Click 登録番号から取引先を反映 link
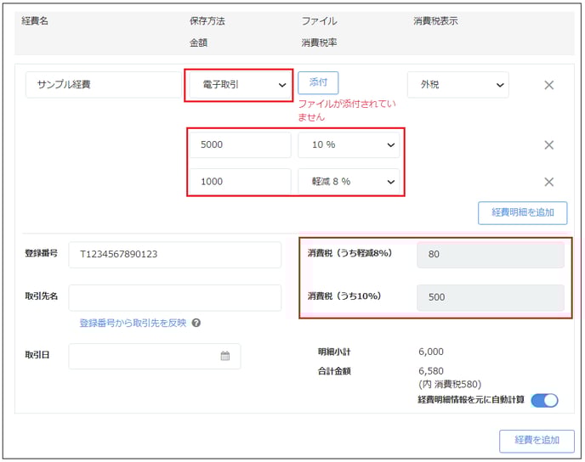 133,323
